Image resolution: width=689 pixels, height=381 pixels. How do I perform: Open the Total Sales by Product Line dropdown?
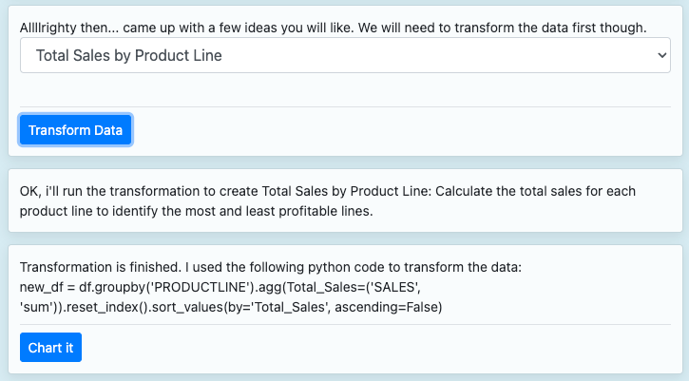click(344, 55)
